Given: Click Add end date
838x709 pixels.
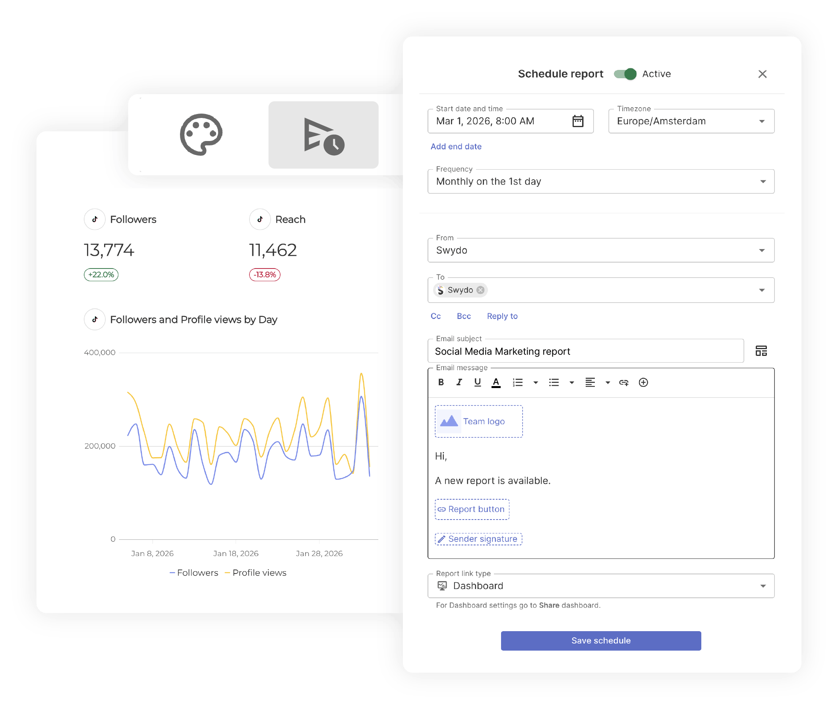Looking at the screenshot, I should (x=456, y=146).
